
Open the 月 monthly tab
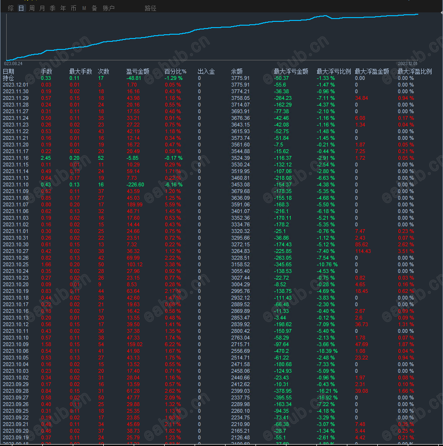pos(42,8)
